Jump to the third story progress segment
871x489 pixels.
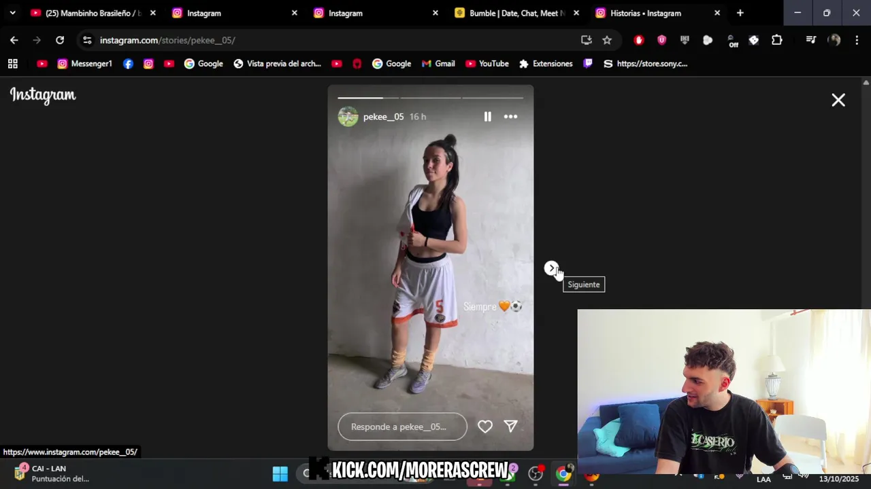tap(493, 98)
